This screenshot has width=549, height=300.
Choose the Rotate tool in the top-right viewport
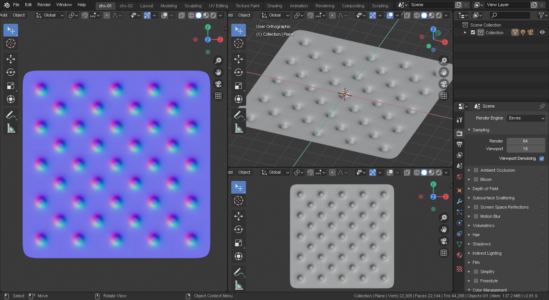[x=239, y=72]
